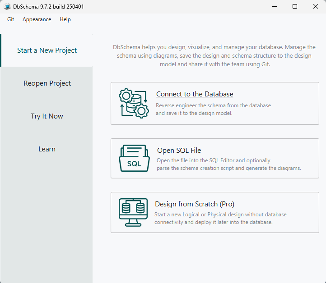This screenshot has width=326, height=283.
Task: Maximize the DbSchema window
Action: 295,6
